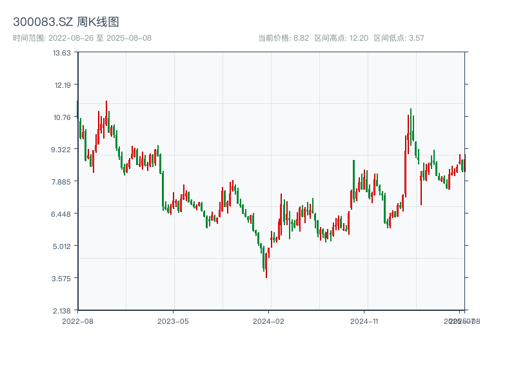Viewport: 516px width, 387px height.
Task: Click the 2022-08 x-axis date label
Action: coord(77,321)
